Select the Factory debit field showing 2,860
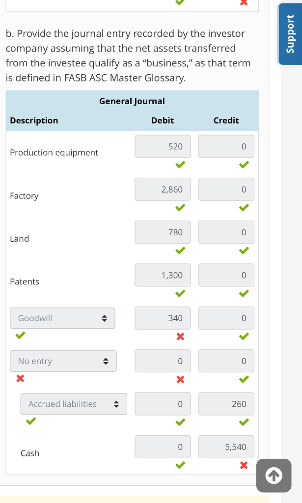302x503 pixels. 163,189
